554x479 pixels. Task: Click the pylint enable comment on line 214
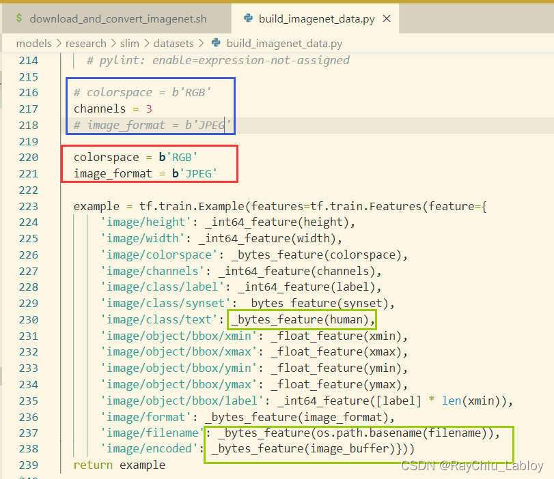pyautogui.click(x=218, y=60)
